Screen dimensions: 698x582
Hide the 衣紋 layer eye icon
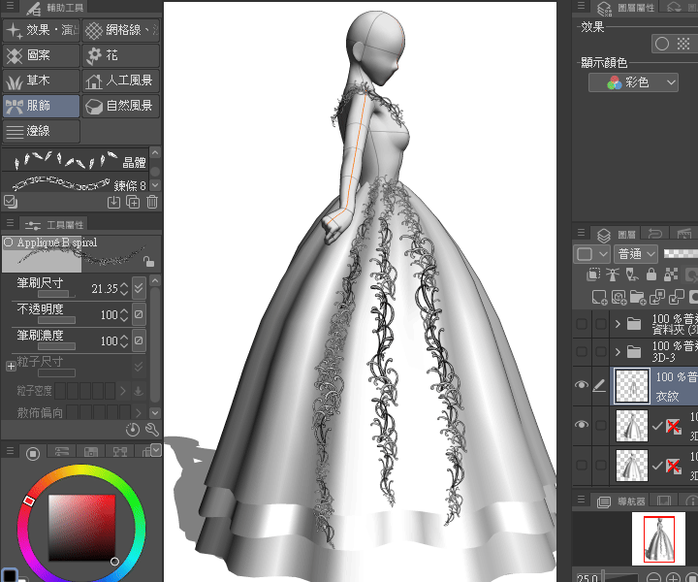pyautogui.click(x=582, y=385)
